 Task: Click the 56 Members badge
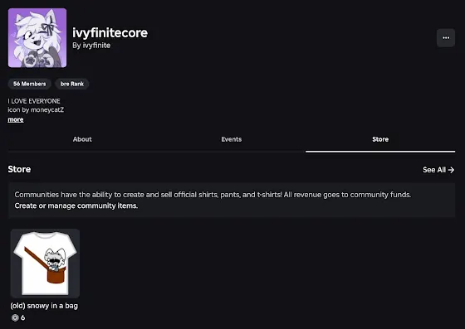[30, 84]
